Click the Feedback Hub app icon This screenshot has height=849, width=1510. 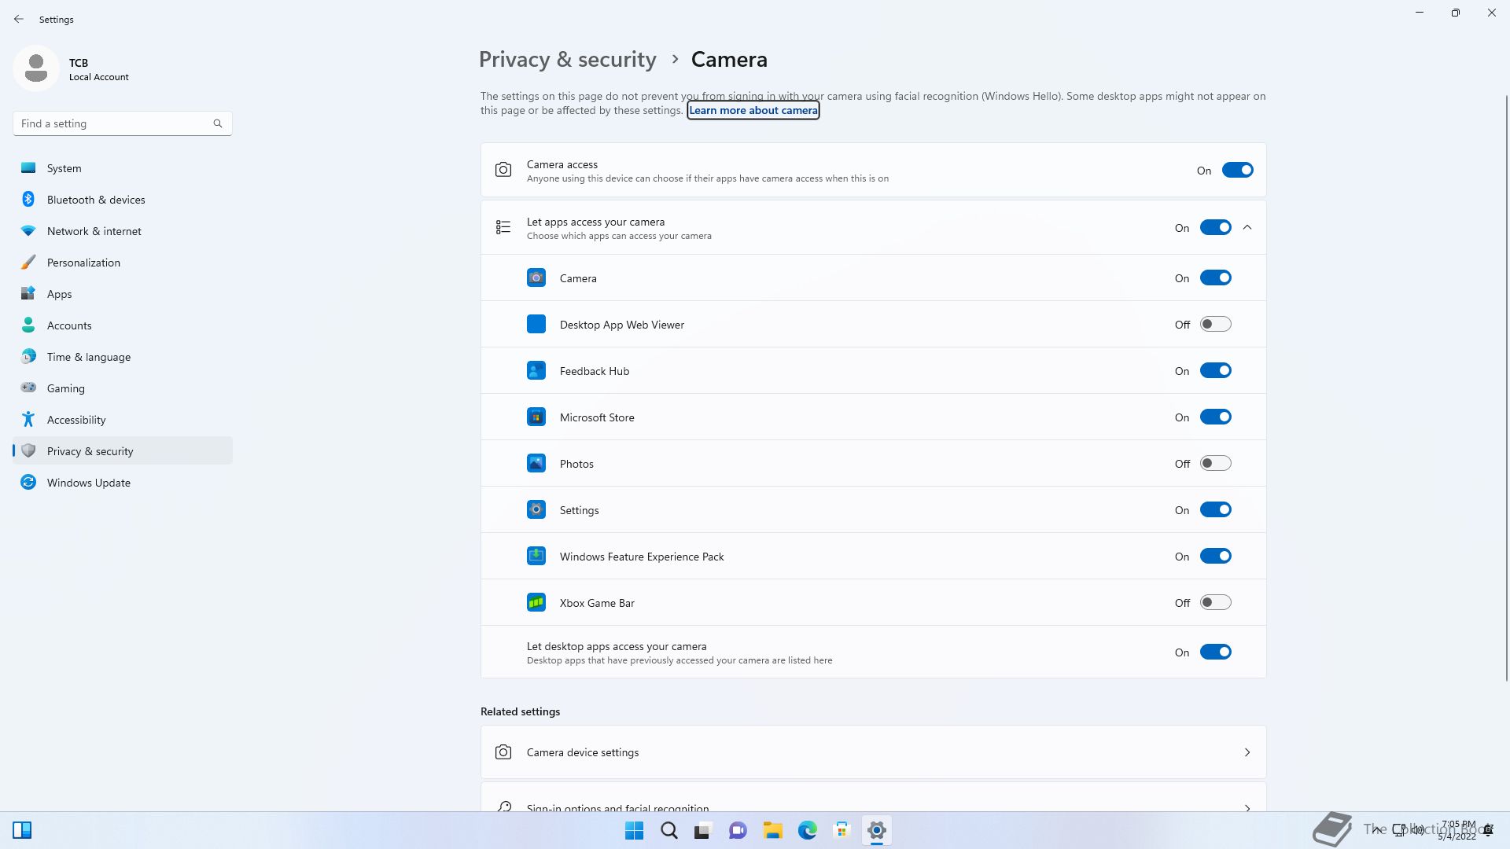tap(536, 370)
